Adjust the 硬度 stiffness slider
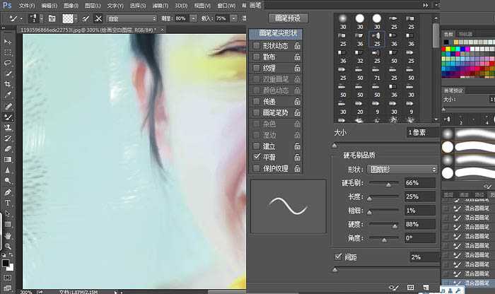This screenshot has width=495, height=294. (x=395, y=225)
